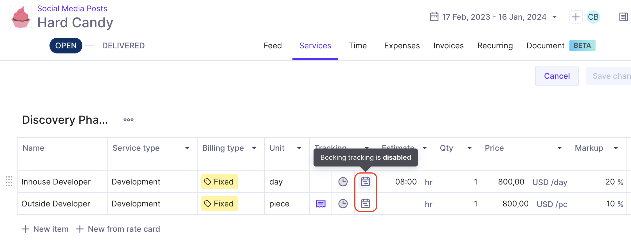Image resolution: width=631 pixels, height=252 pixels.
Task: Click drag handle beside Inhouse Developer row
Action: click(x=9, y=181)
